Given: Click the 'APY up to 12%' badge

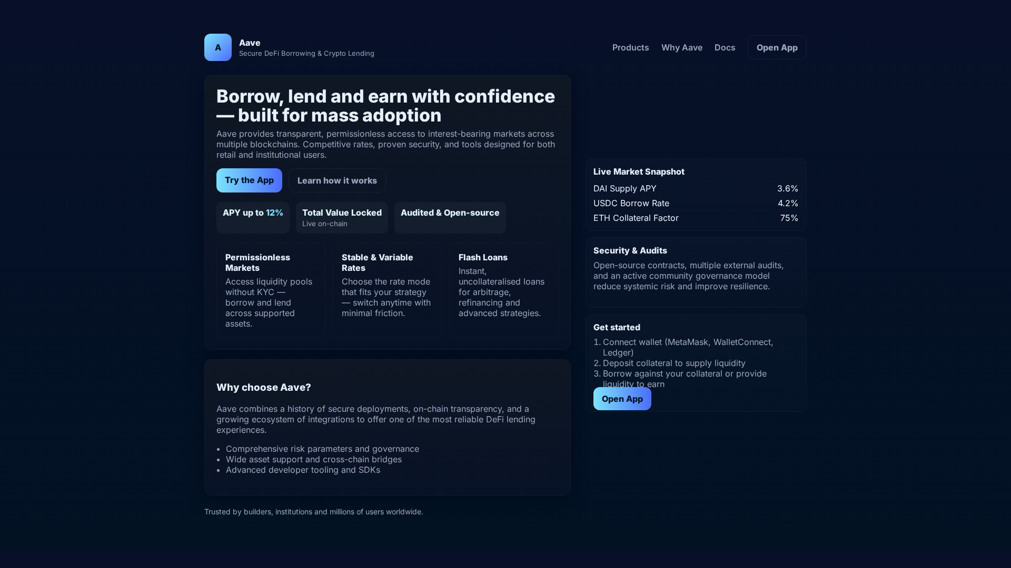Looking at the screenshot, I should pos(253,218).
